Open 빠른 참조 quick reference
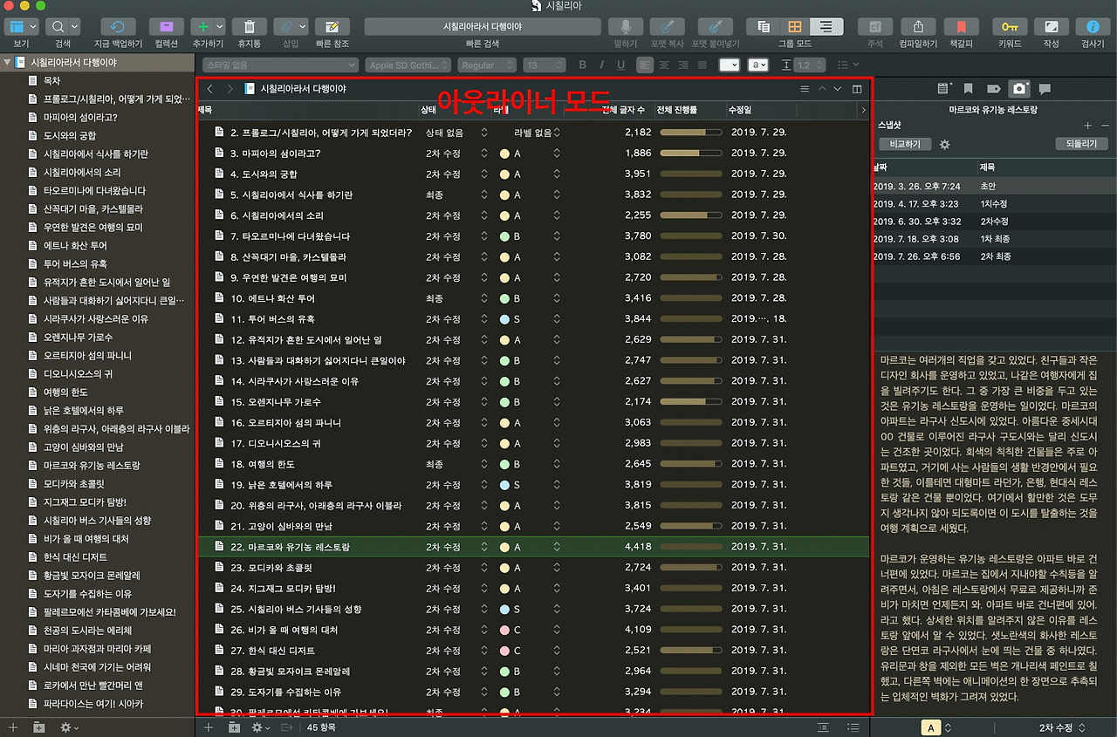Image resolution: width=1117 pixels, height=737 pixels. 332,27
